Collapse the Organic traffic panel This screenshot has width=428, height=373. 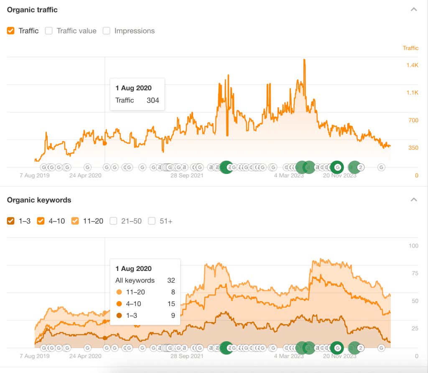click(413, 8)
